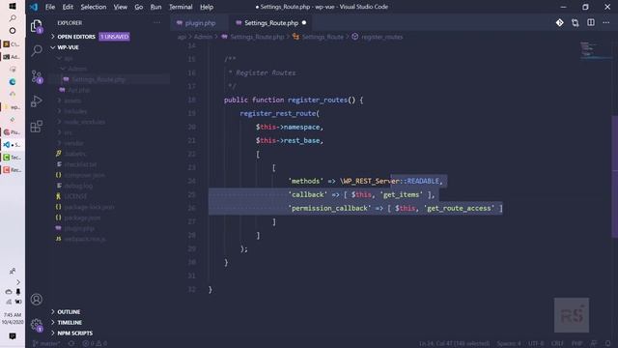Open Explorer panel More Actions ellipsis
Image resolution: width=618 pixels, height=348 pixels.
[156, 23]
